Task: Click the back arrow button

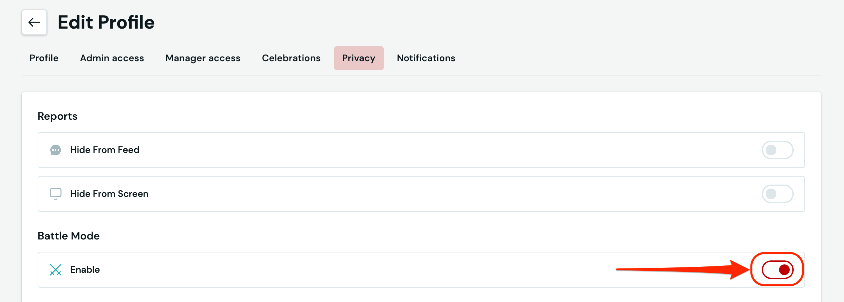Action: click(34, 22)
